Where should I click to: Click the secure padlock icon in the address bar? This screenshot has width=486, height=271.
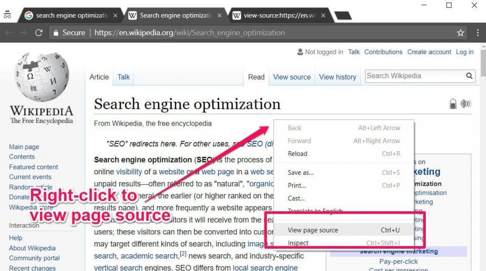point(56,33)
